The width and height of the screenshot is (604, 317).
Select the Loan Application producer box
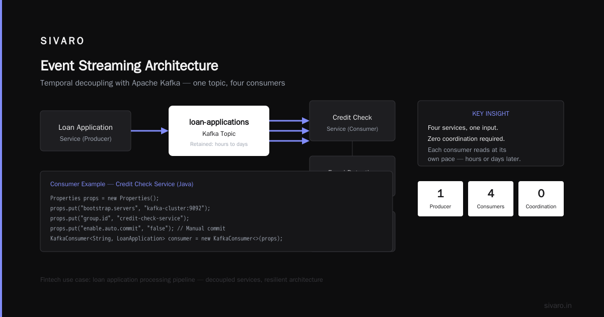click(x=86, y=131)
